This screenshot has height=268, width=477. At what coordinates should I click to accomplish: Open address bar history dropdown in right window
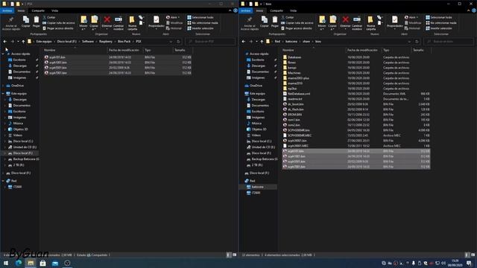click(x=409, y=42)
